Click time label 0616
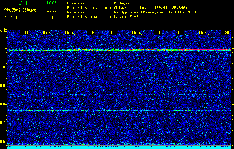The width and height of the screenshot is (234, 149). click(x=136, y=32)
